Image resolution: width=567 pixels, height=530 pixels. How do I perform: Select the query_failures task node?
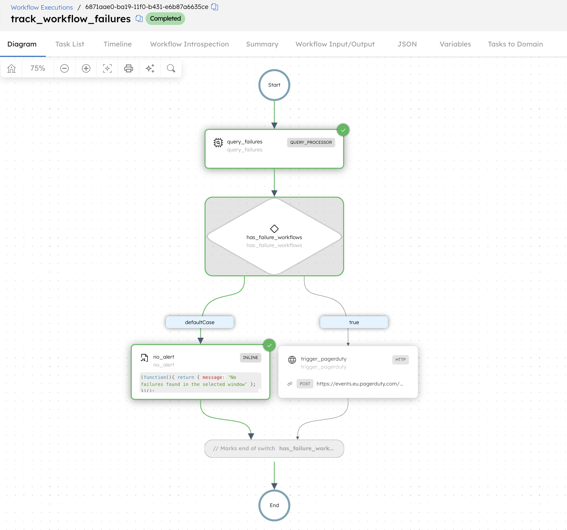pos(274,149)
